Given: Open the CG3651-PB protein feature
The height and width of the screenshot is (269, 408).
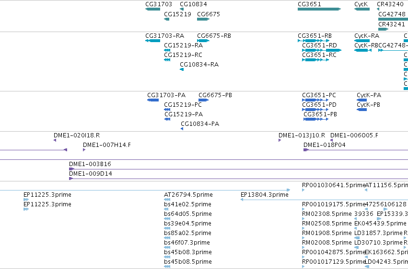Looking at the screenshot, I should 316,120.
